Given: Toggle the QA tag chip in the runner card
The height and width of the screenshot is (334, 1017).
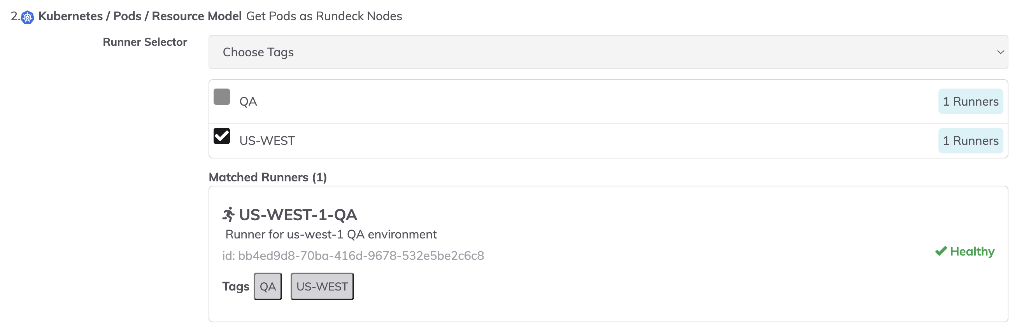Looking at the screenshot, I should point(268,286).
